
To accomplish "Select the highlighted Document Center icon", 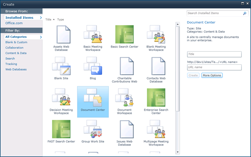I will coord(93,97).
